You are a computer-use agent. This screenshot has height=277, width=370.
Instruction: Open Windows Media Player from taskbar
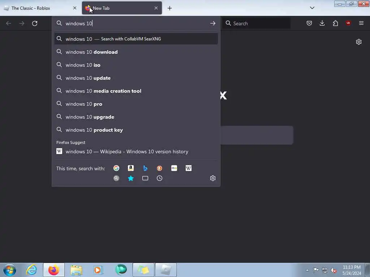tap(98, 270)
